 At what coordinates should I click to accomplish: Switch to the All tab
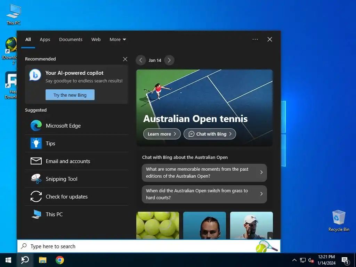point(28,39)
